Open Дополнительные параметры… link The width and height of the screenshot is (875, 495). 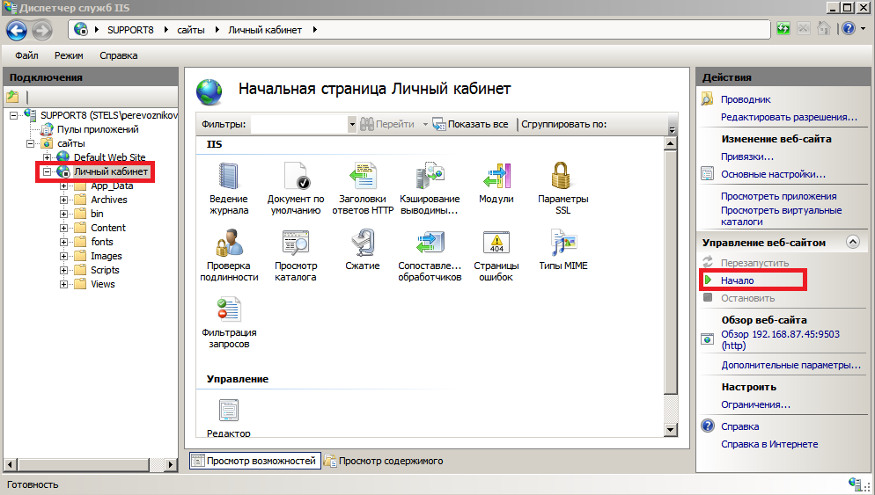790,365
